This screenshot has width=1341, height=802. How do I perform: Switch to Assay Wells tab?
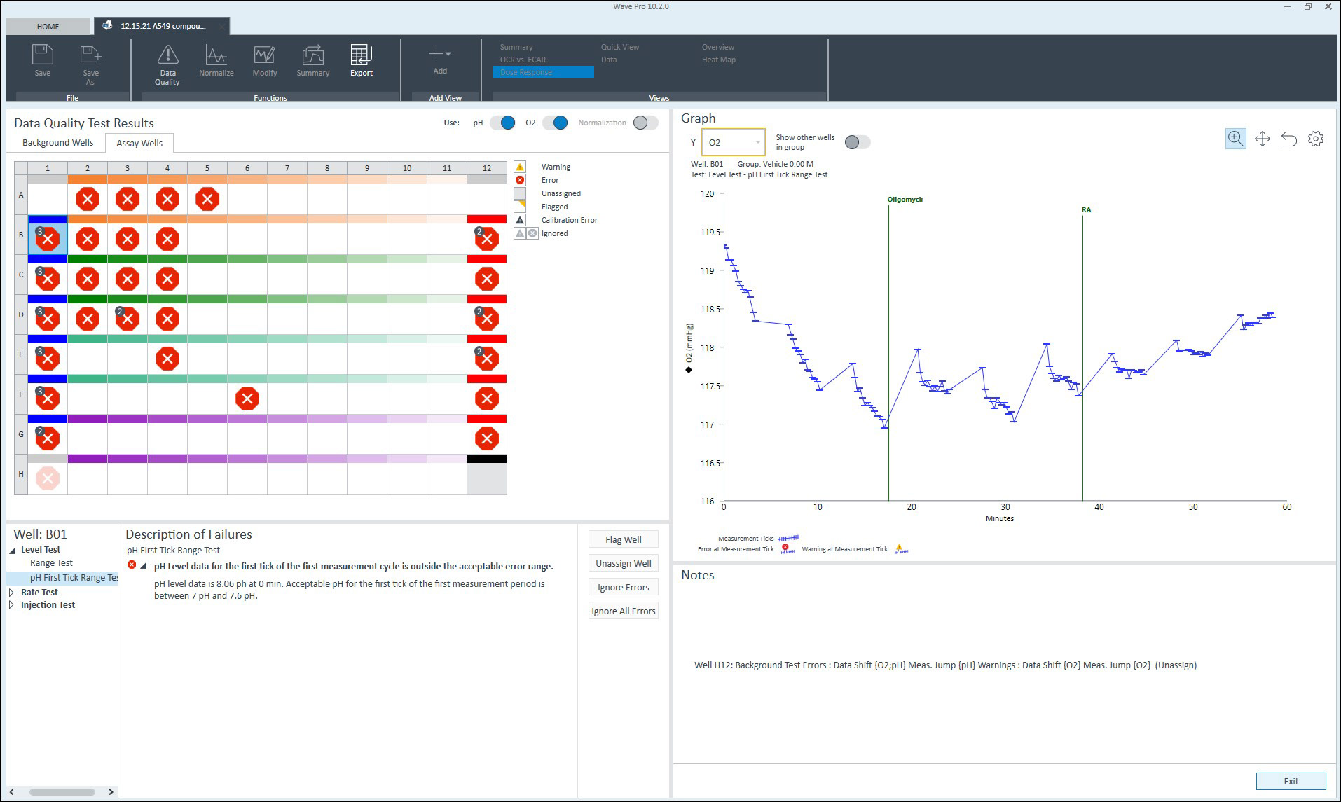pos(139,143)
